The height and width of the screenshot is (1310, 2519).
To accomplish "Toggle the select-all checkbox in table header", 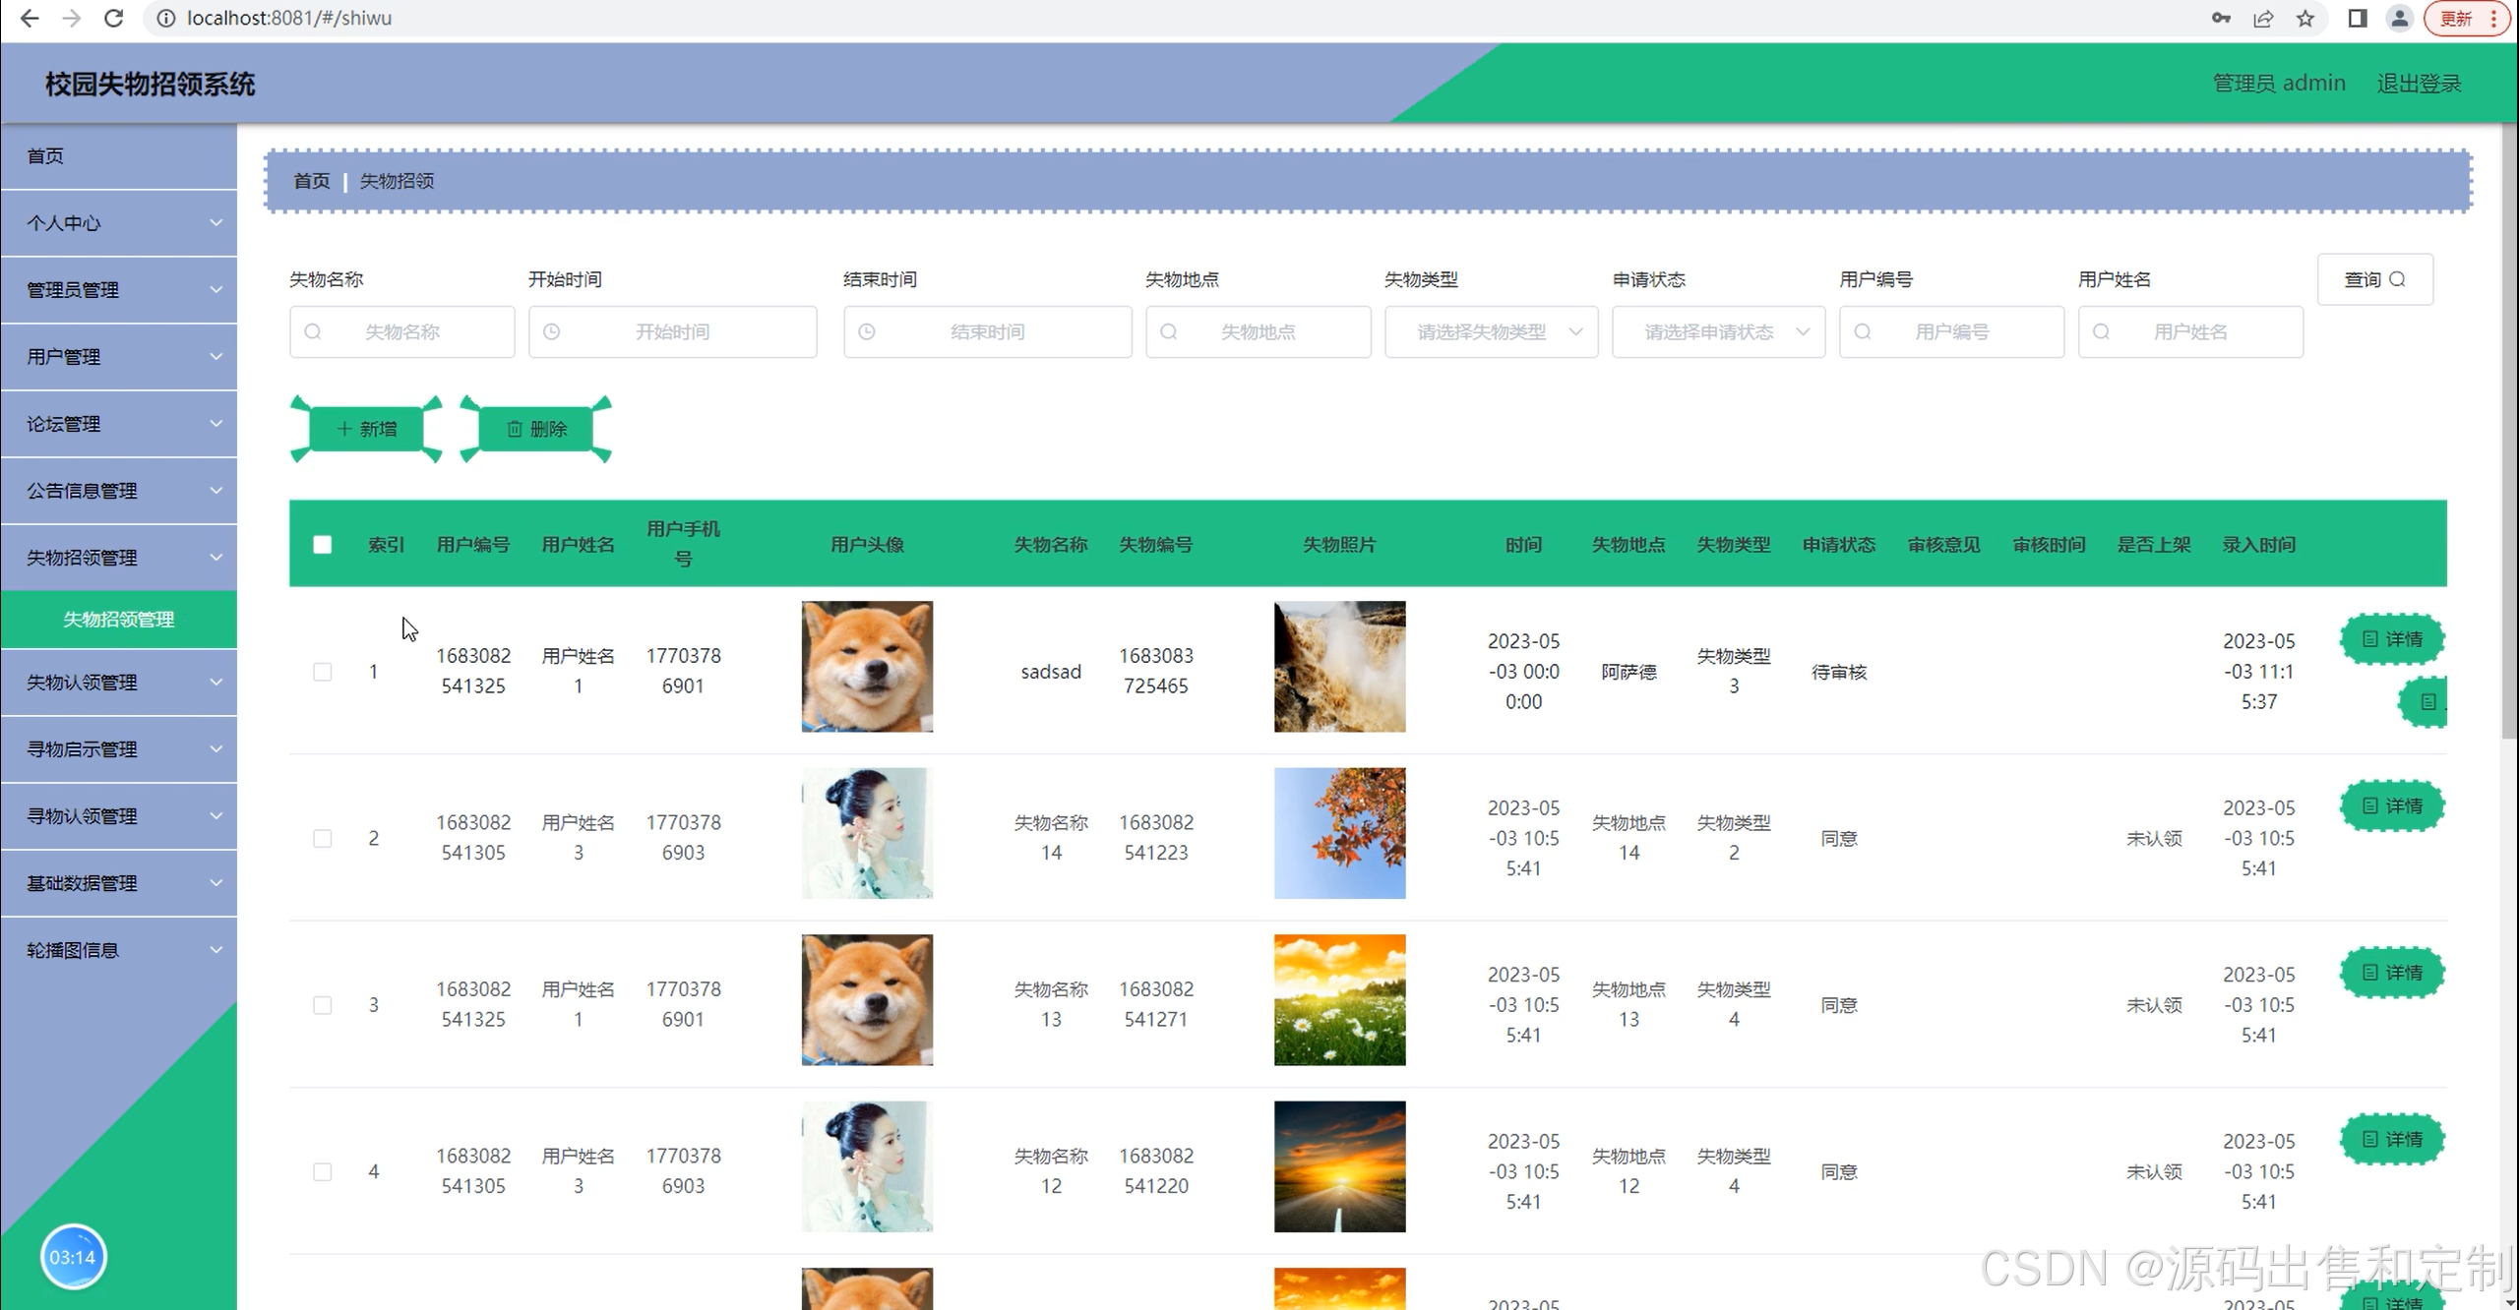I will [322, 544].
